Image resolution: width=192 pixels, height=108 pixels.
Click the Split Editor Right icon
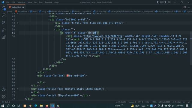point(185,7)
